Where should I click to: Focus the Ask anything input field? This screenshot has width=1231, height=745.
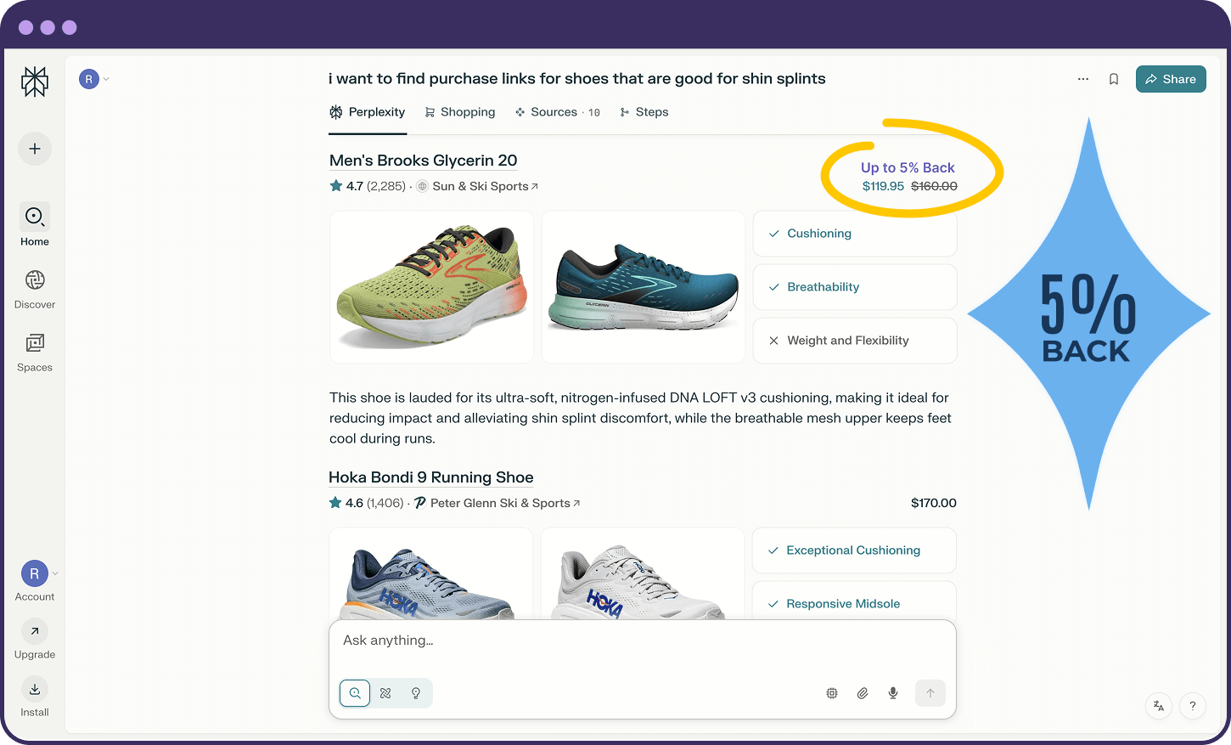(643, 641)
